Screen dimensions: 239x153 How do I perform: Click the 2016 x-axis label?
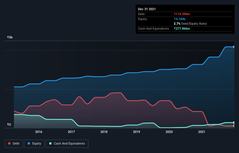pos(39,132)
